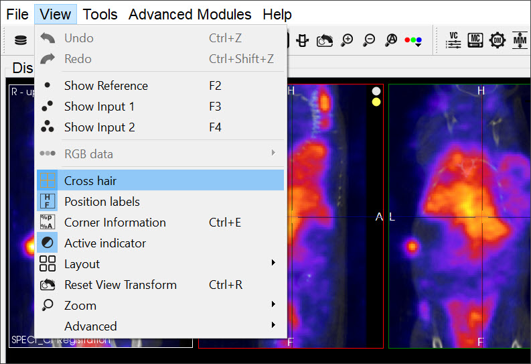Open the VC sliders tool

[453, 40]
